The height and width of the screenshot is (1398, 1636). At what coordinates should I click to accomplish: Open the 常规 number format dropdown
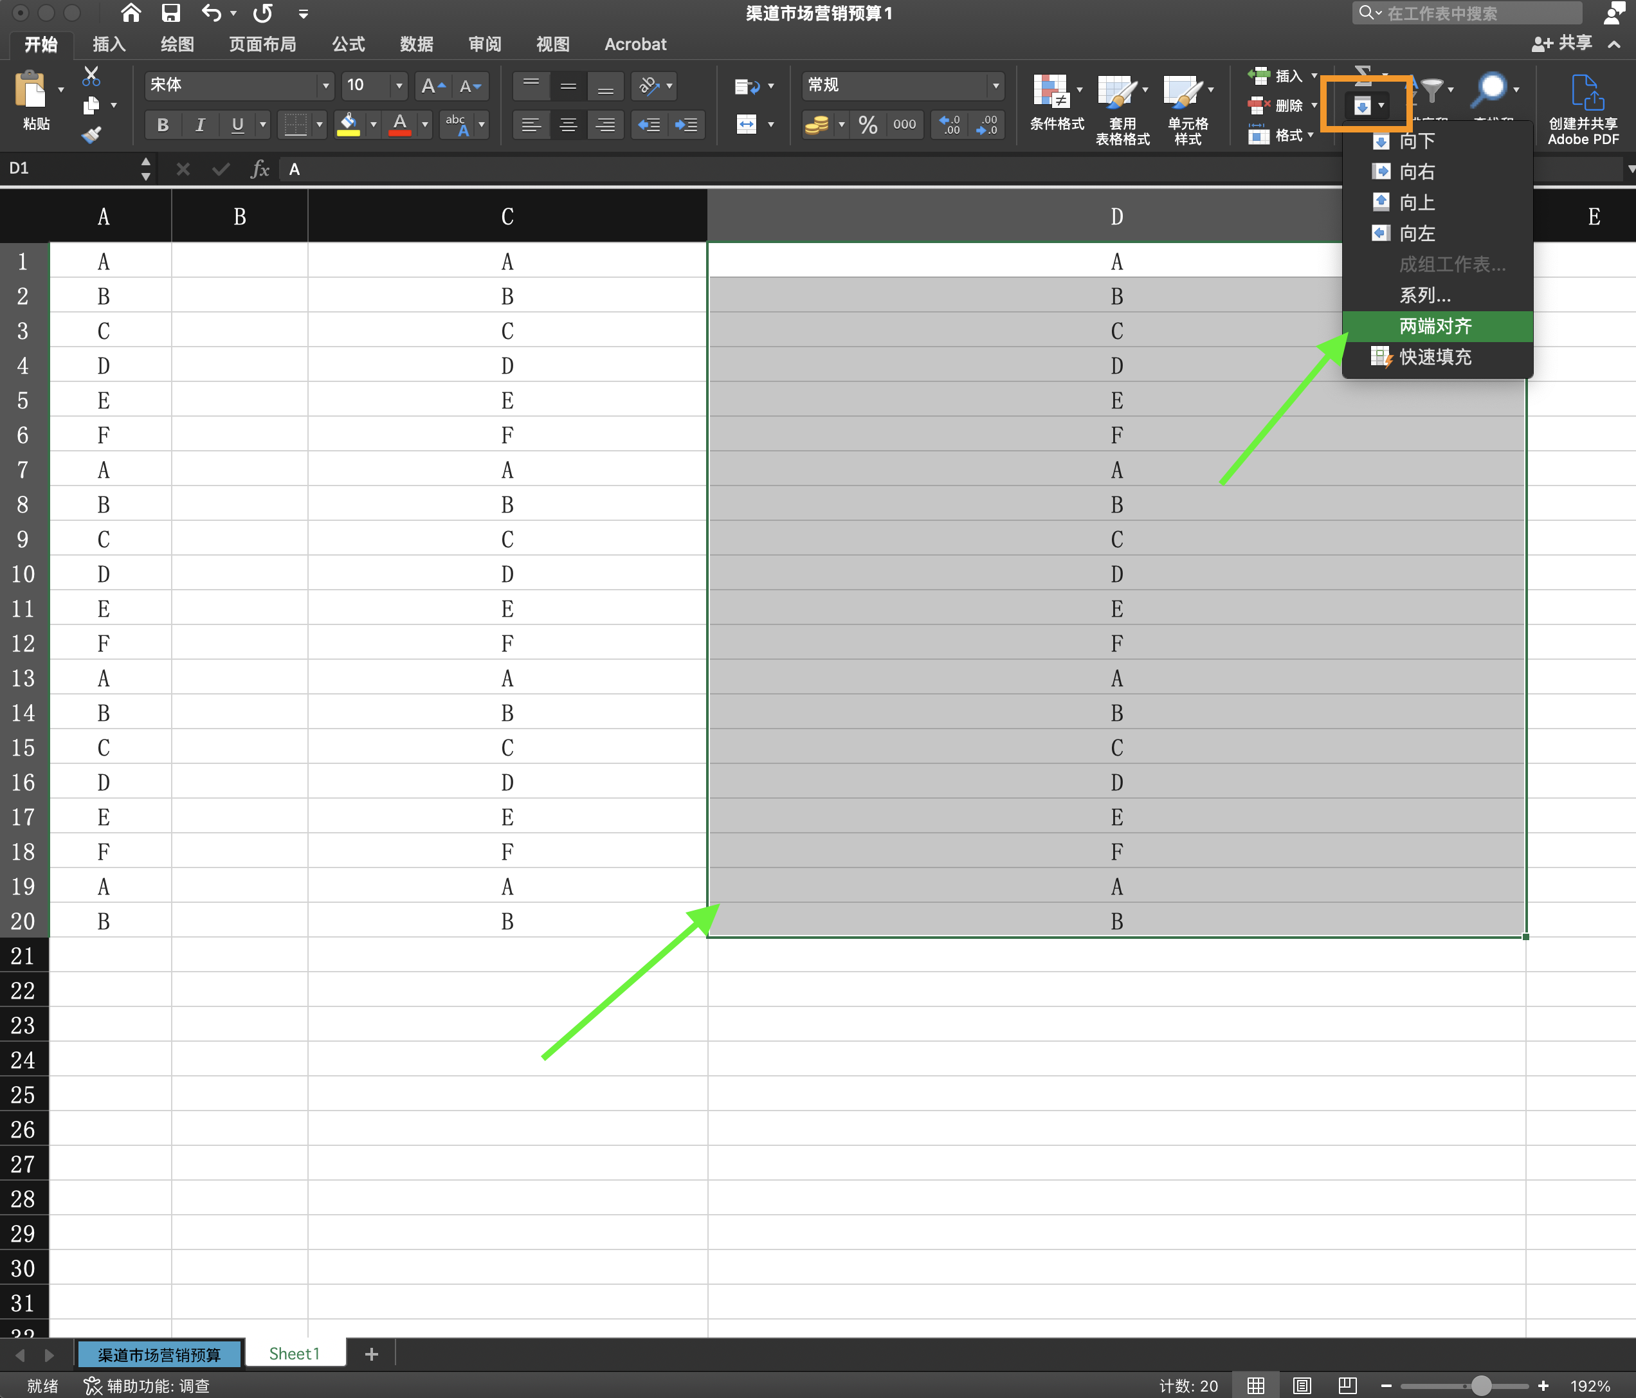click(995, 86)
